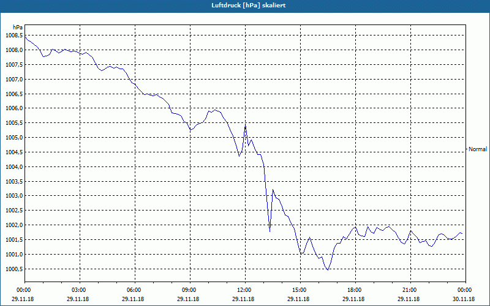490x306 pixels.
Task: Click the '1005,5' y-axis label
Action: tap(14, 123)
